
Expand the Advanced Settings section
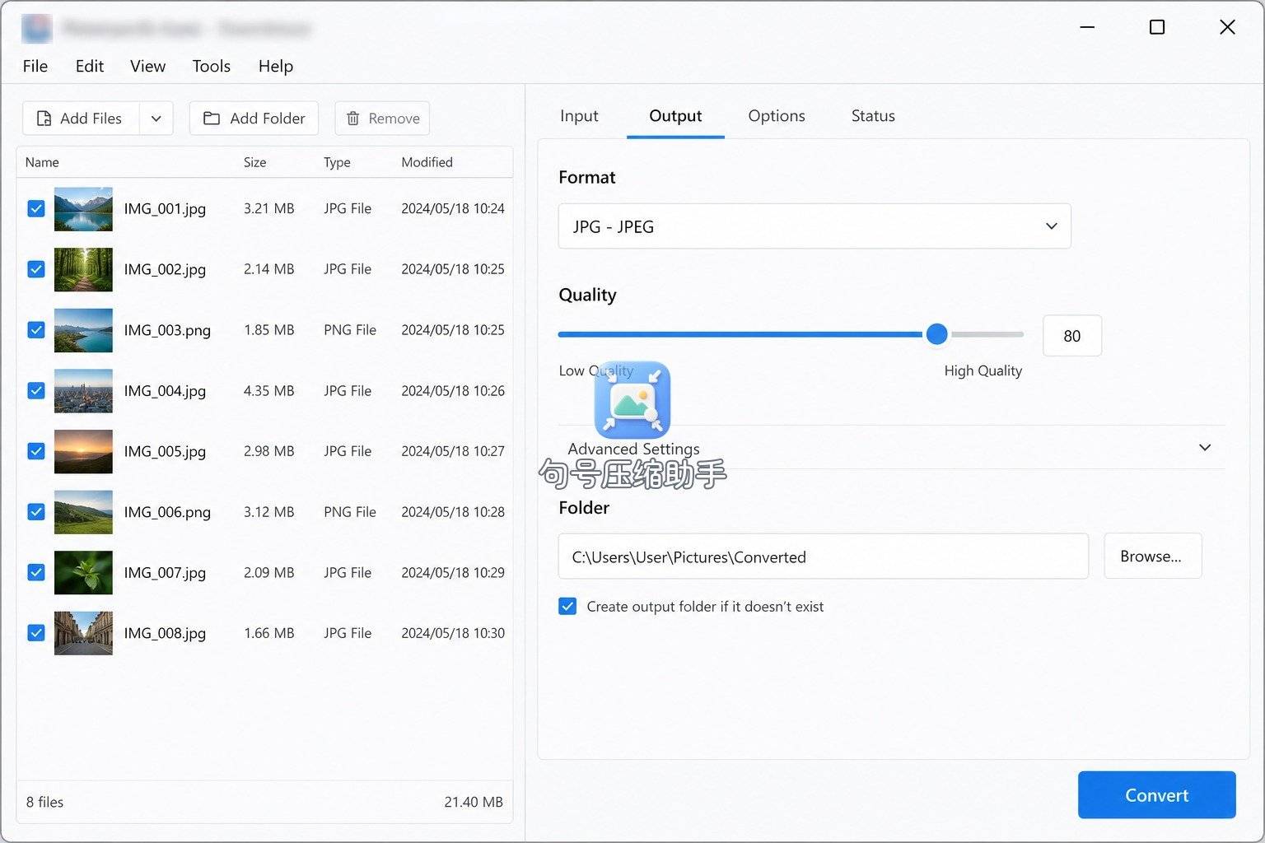tap(891, 448)
